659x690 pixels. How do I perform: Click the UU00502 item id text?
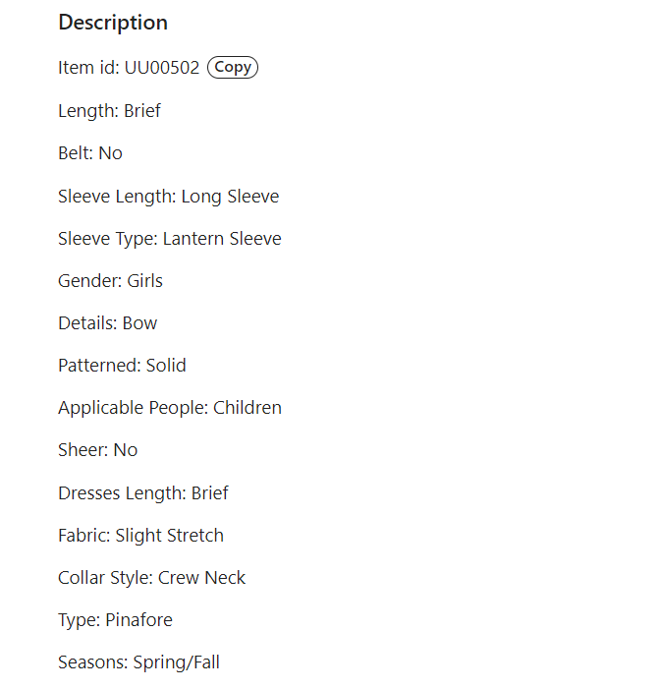point(162,68)
